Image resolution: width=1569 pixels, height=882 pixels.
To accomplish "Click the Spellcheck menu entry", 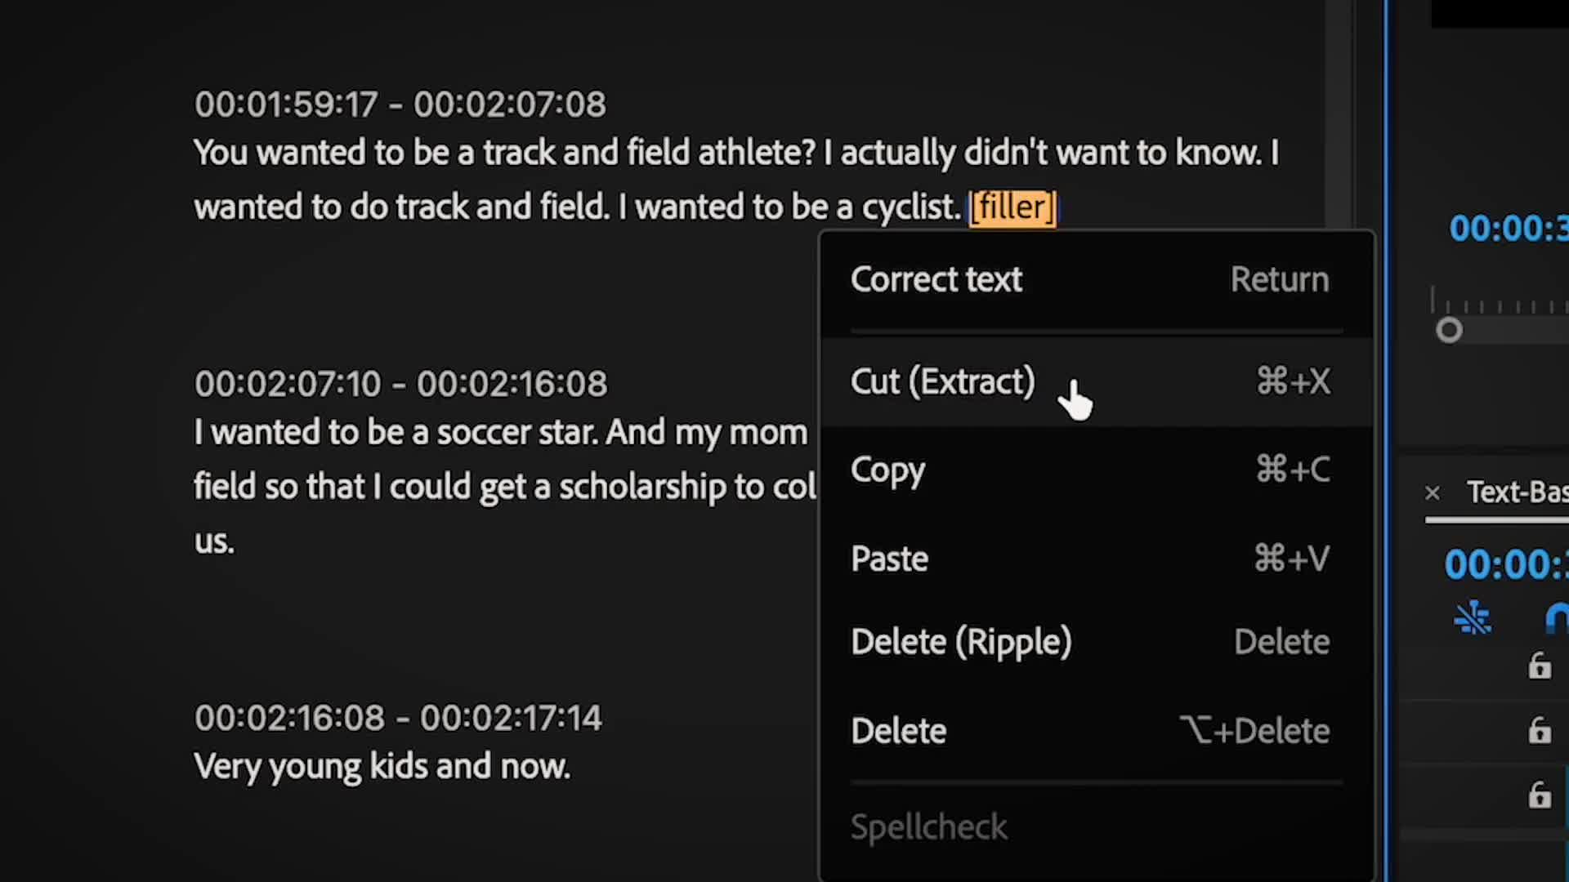I will (928, 827).
